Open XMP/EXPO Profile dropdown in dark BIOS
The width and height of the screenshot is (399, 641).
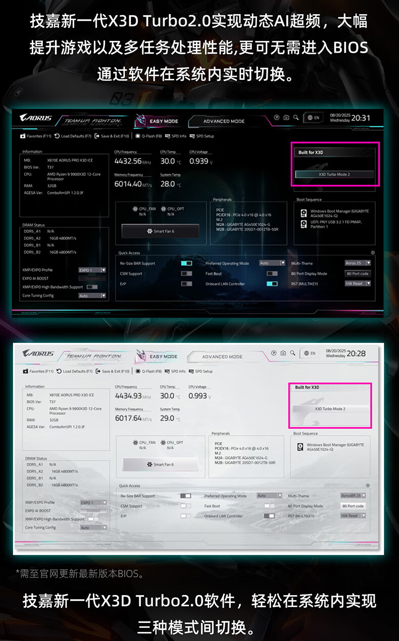point(92,270)
